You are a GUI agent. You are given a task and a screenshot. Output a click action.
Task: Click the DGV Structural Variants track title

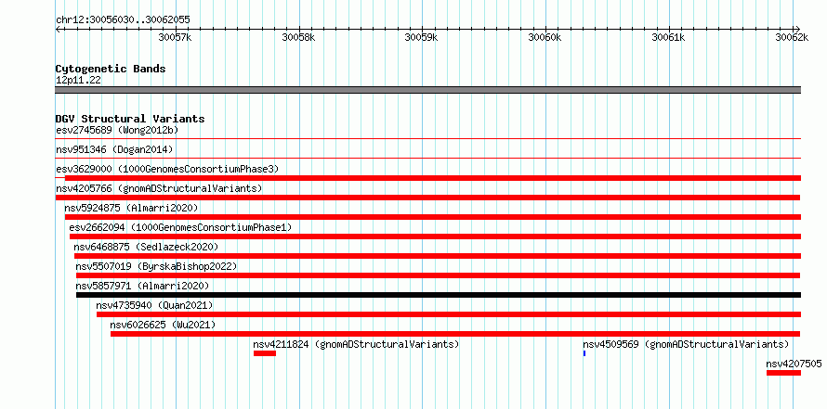pyautogui.click(x=130, y=119)
